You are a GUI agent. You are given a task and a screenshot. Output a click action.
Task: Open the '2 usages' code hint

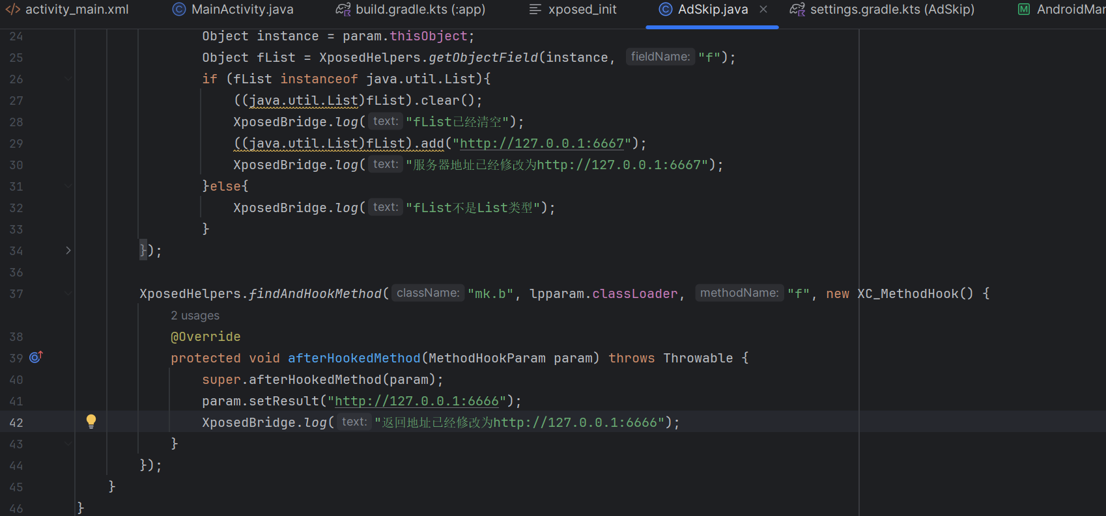click(195, 316)
